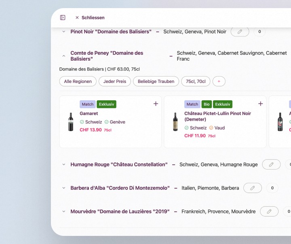291x244 pixels.
Task: Click the text Schweiz, Geneva, Cabernet Sauvignon, Cabernet Franc
Action: click(x=232, y=56)
